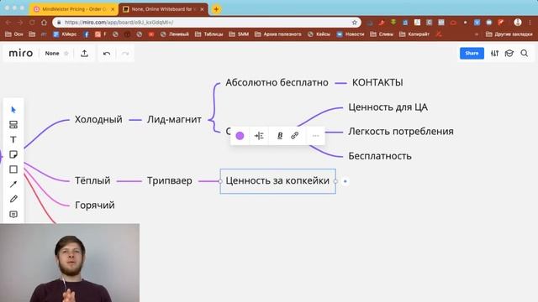Screen dimensions: 538x302
Task: Select the Shape rectangle tool
Action: tap(13, 169)
